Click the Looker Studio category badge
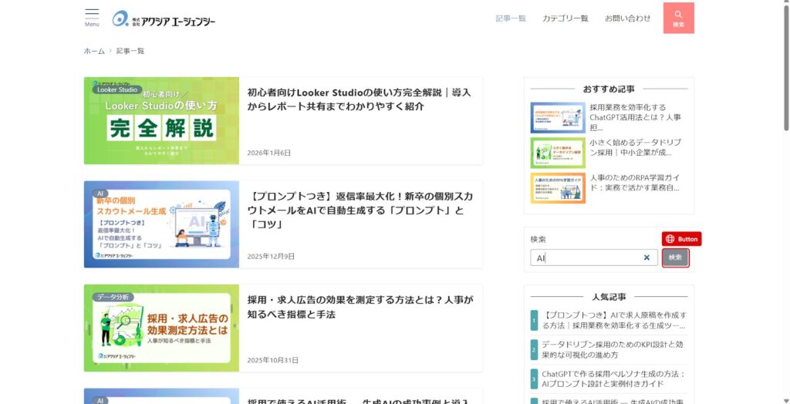 pyautogui.click(x=117, y=89)
